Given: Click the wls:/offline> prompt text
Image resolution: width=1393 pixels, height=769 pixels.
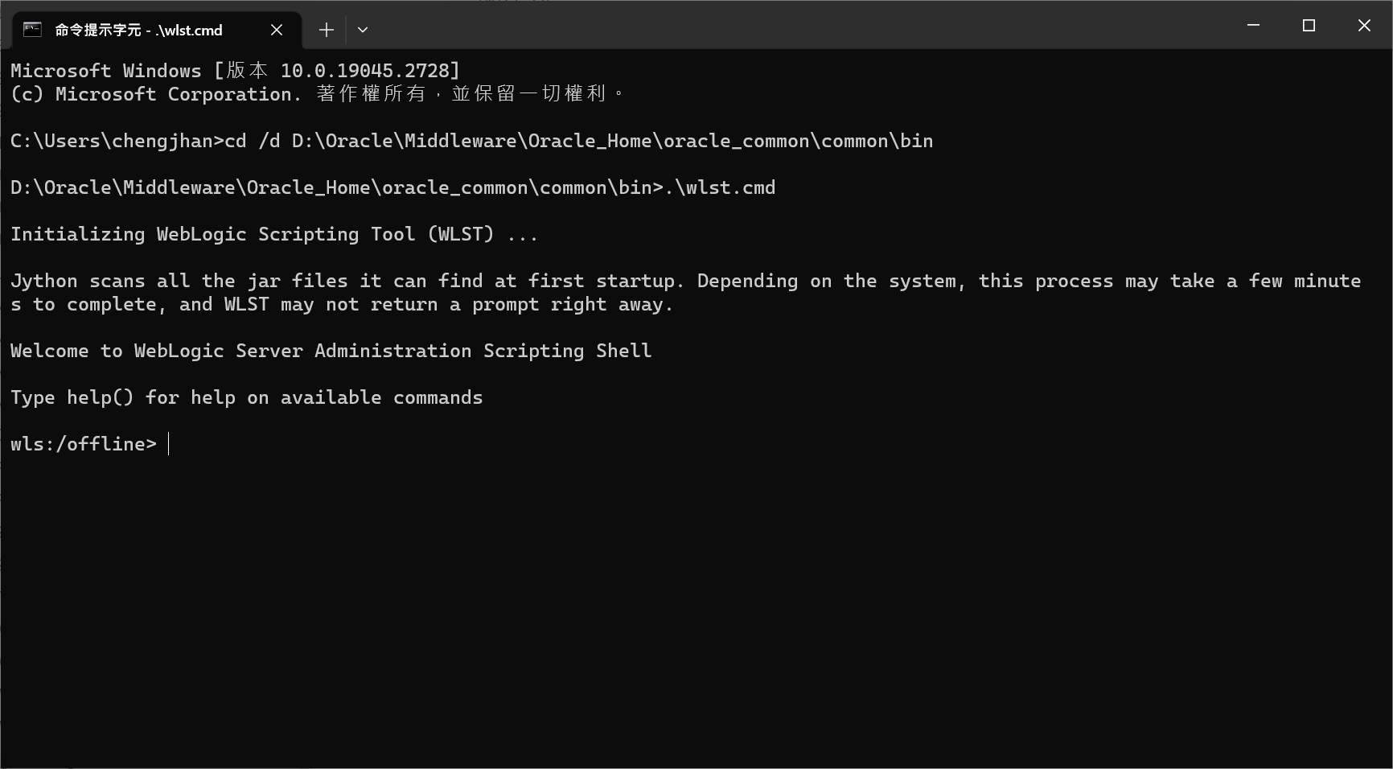Looking at the screenshot, I should coord(84,444).
